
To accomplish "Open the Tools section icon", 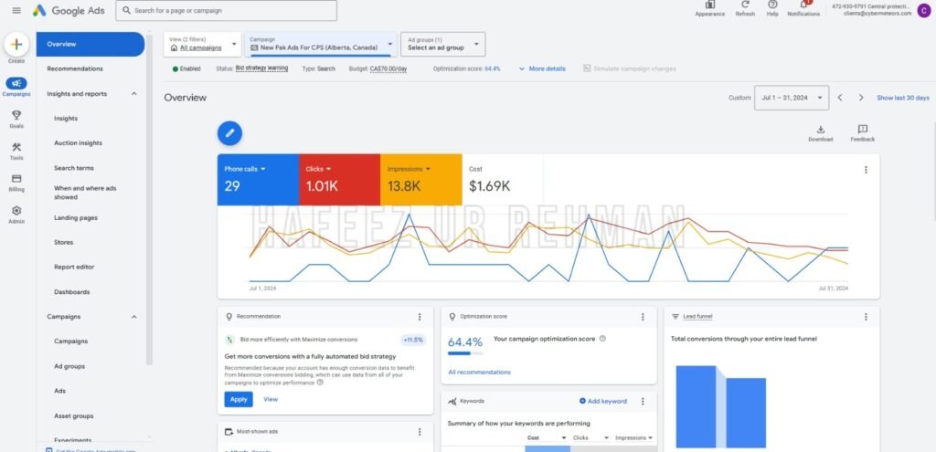I will (16, 147).
